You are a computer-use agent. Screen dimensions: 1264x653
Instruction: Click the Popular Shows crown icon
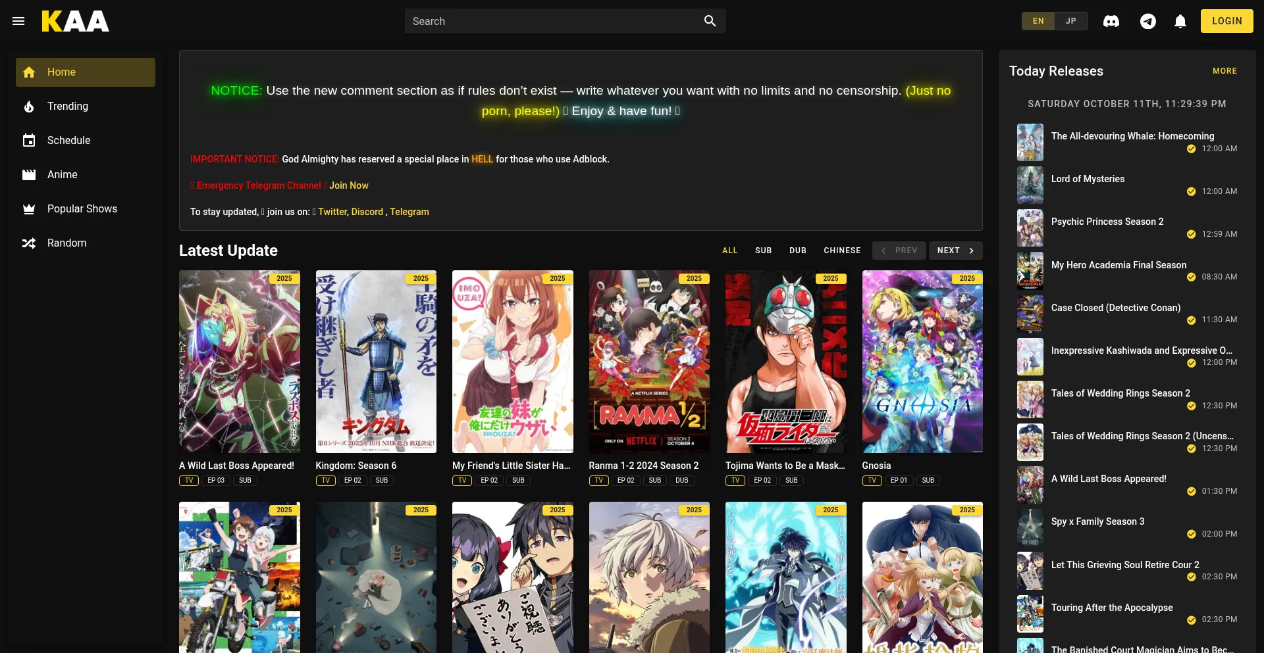tap(29, 209)
